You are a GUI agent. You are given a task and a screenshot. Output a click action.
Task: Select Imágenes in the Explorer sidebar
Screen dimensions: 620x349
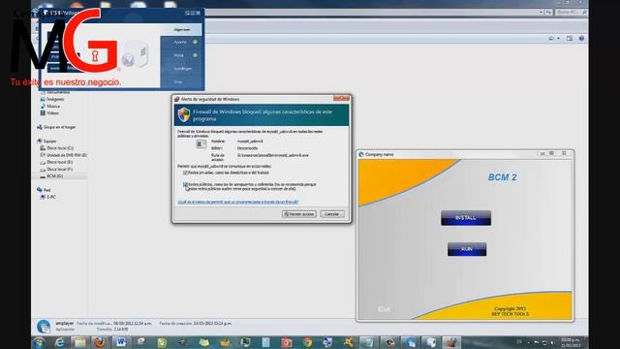pyautogui.click(x=52, y=99)
